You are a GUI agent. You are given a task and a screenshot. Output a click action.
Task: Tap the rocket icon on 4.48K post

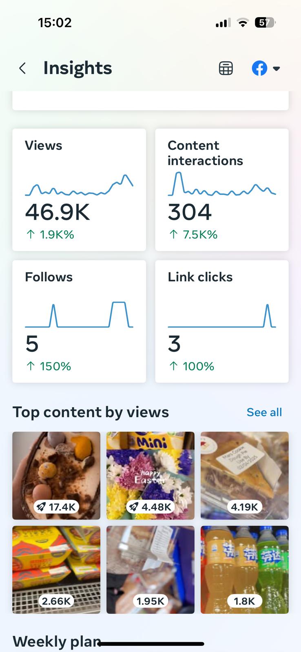[133, 507]
